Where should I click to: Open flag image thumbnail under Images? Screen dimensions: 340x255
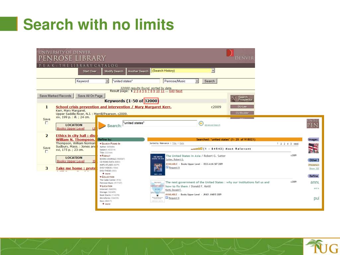pyautogui.click(x=313, y=148)
